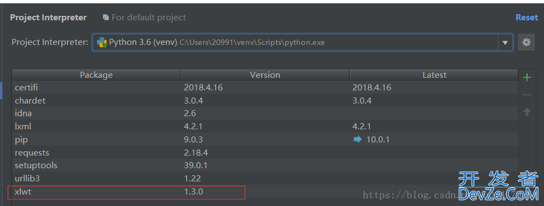Click the For default project label
The image size is (544, 206).
click(x=149, y=18)
